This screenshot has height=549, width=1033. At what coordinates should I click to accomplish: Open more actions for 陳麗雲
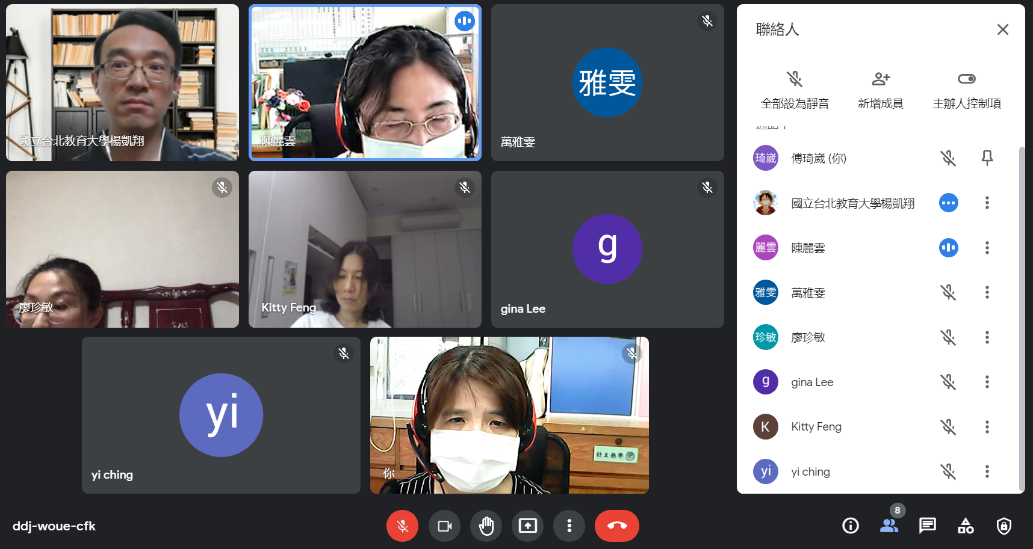[x=987, y=248]
